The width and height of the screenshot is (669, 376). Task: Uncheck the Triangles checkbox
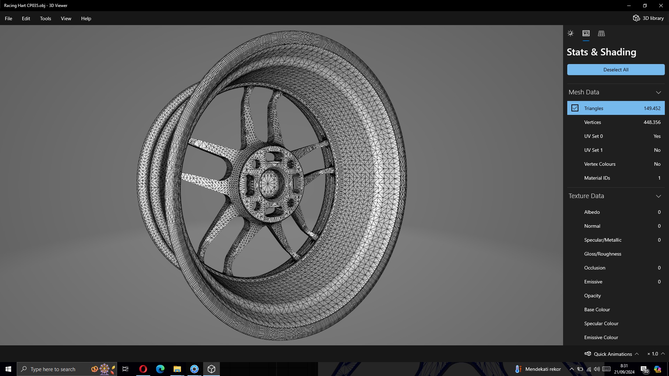pos(575,108)
